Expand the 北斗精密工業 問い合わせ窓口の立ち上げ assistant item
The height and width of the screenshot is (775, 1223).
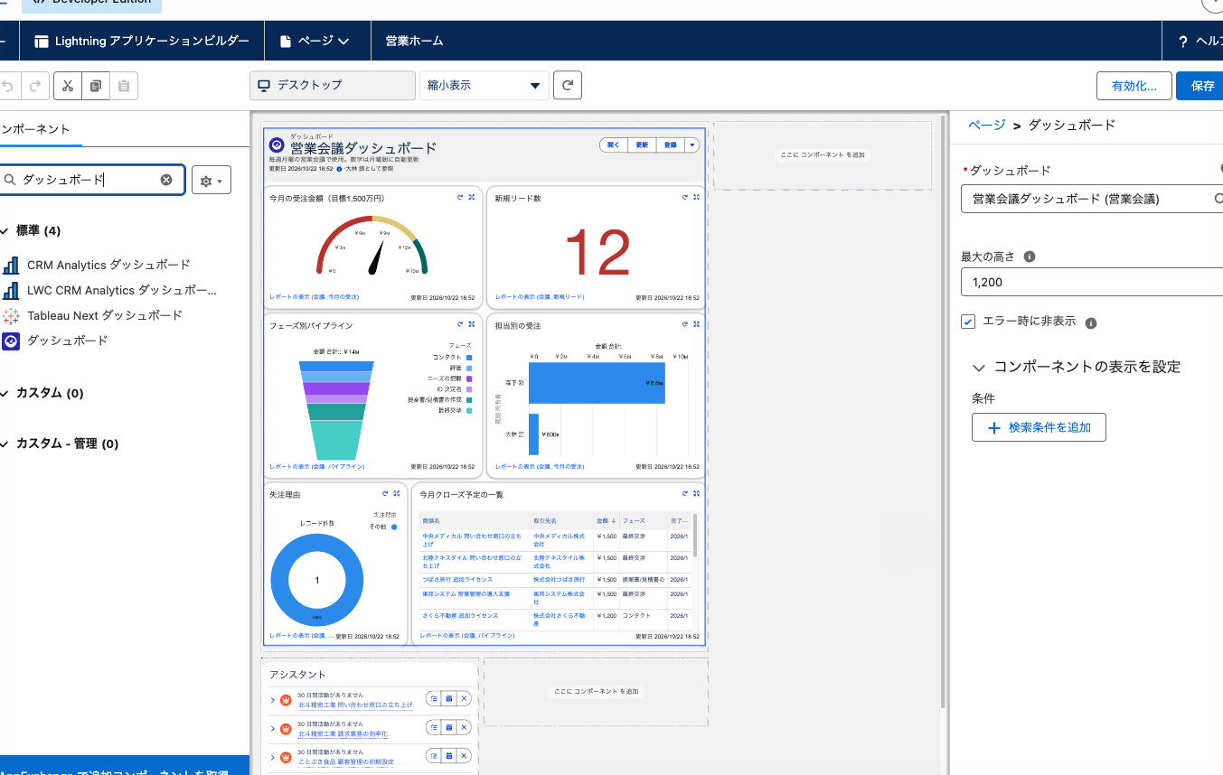[x=272, y=700]
